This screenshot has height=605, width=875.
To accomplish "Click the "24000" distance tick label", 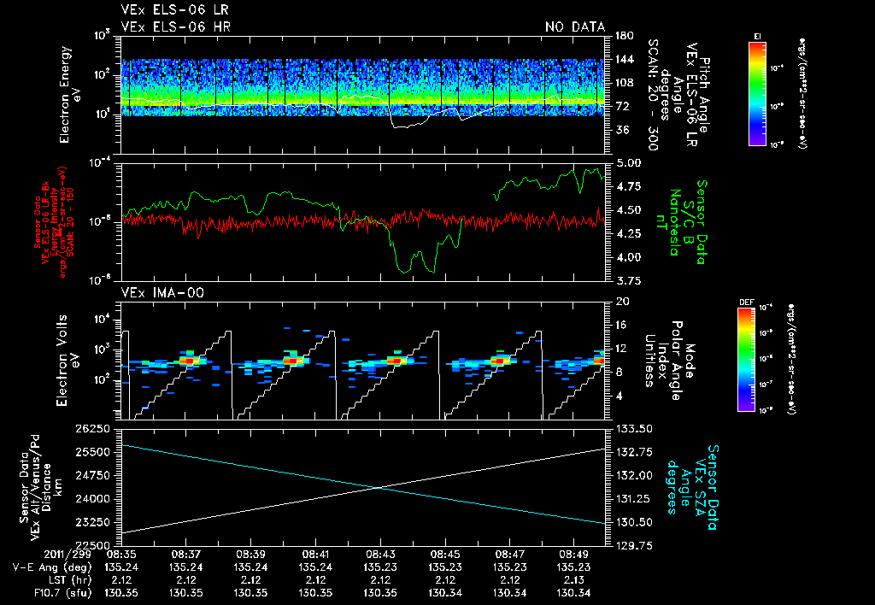I will tap(92, 499).
